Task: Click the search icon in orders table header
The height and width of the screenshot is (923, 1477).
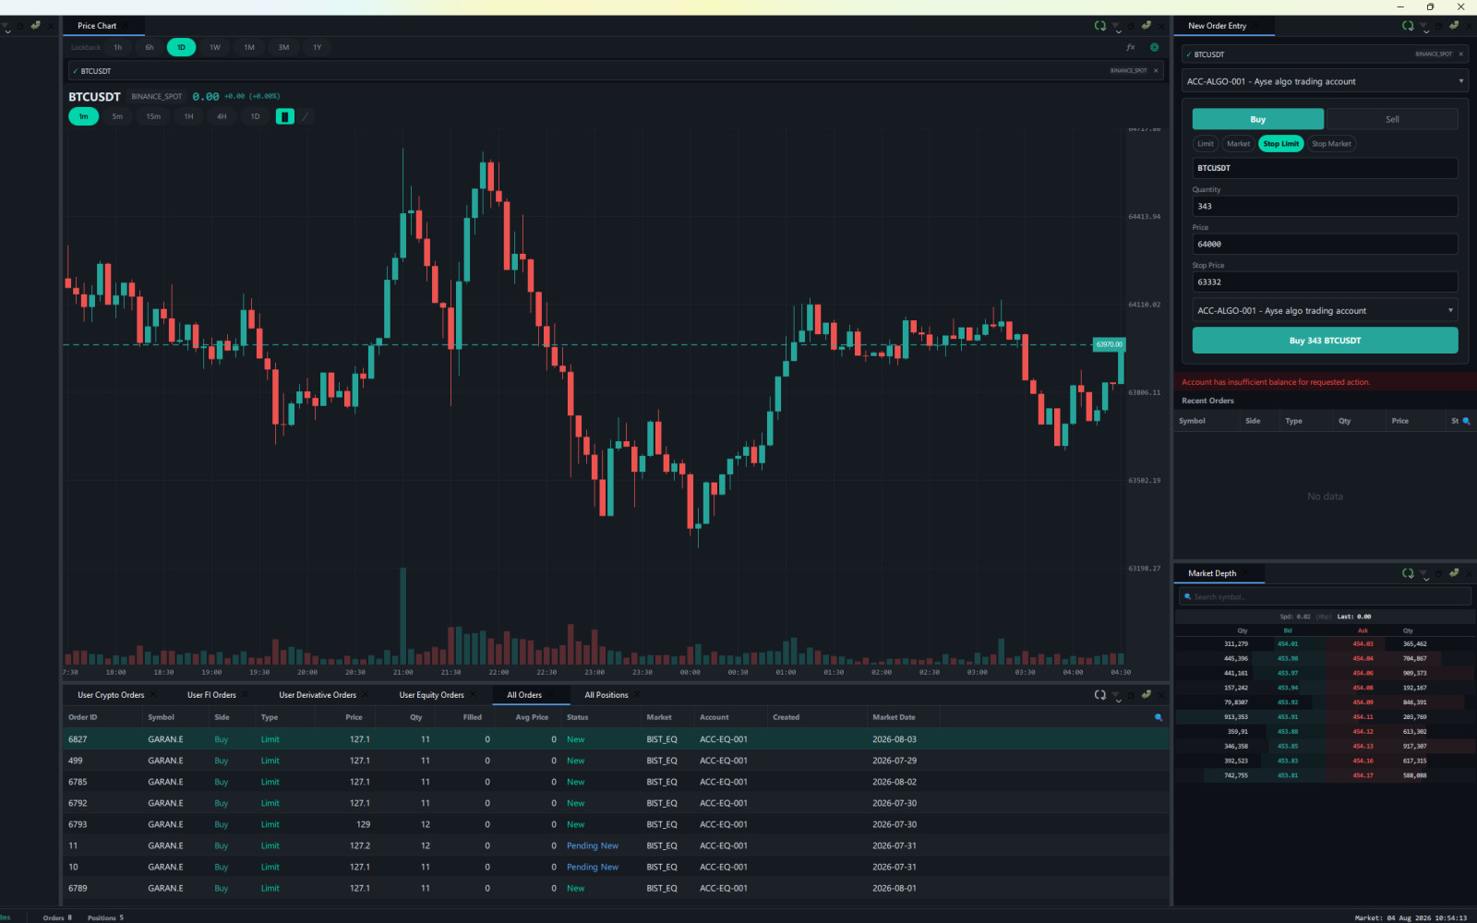Action: (x=1159, y=717)
